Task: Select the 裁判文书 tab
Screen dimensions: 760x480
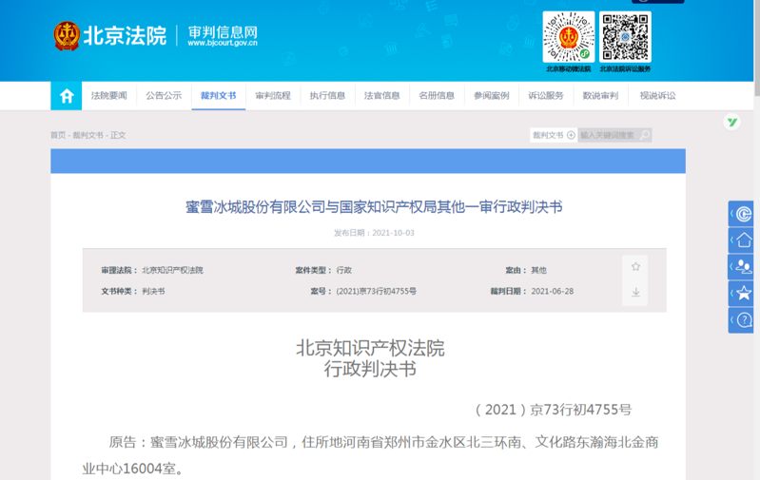Action: (x=219, y=96)
